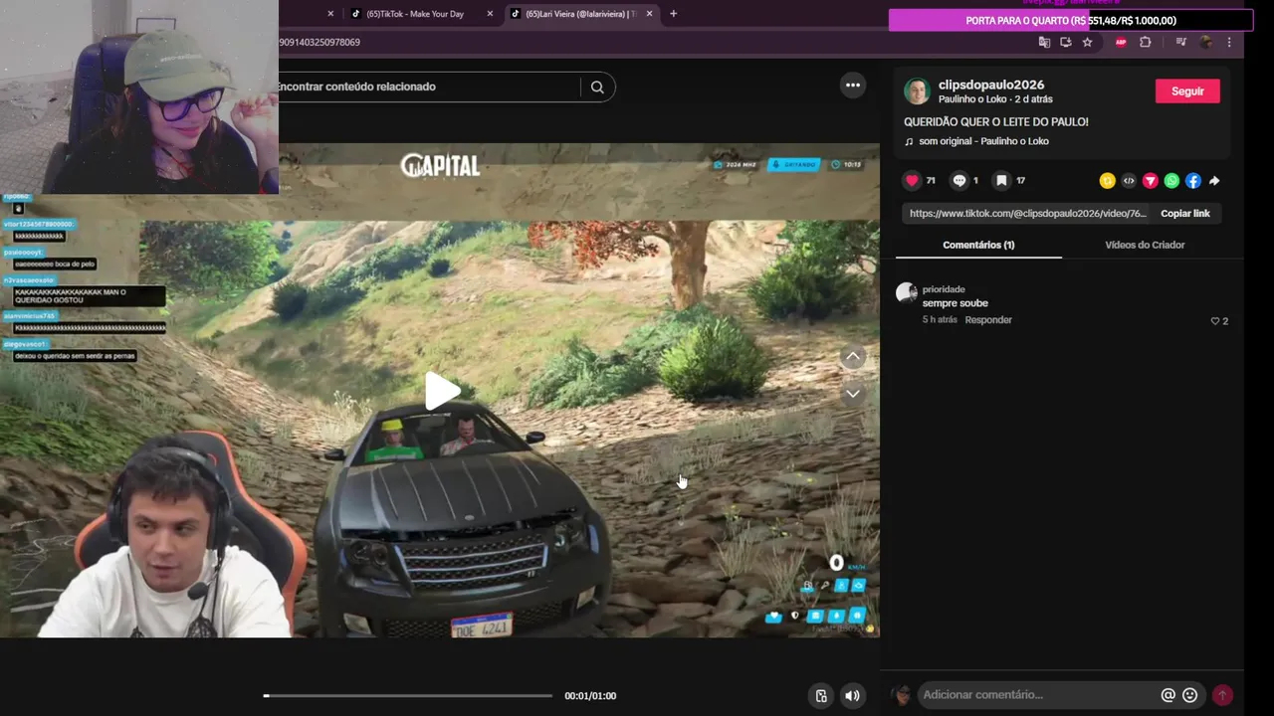
Task: Share video on WhatsApp
Action: [x=1171, y=181]
